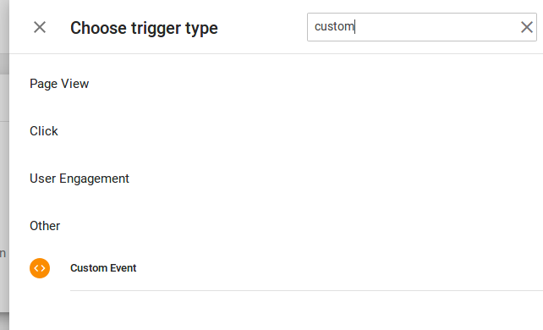The height and width of the screenshot is (330, 543).
Task: Click the divider line under Custom Event
Action: (x=306, y=290)
